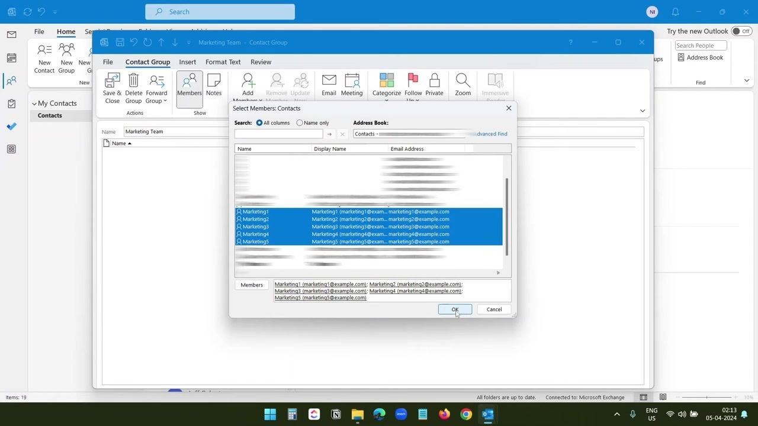Open Address Book in main Outlook window
This screenshot has height=426, width=758.
pos(701,57)
